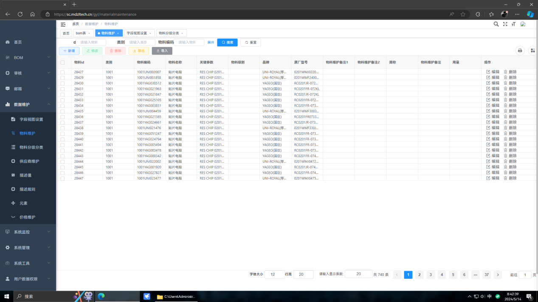The image size is (538, 302).
Task: Check the checkbox for row 28447
Action: pos(62,178)
